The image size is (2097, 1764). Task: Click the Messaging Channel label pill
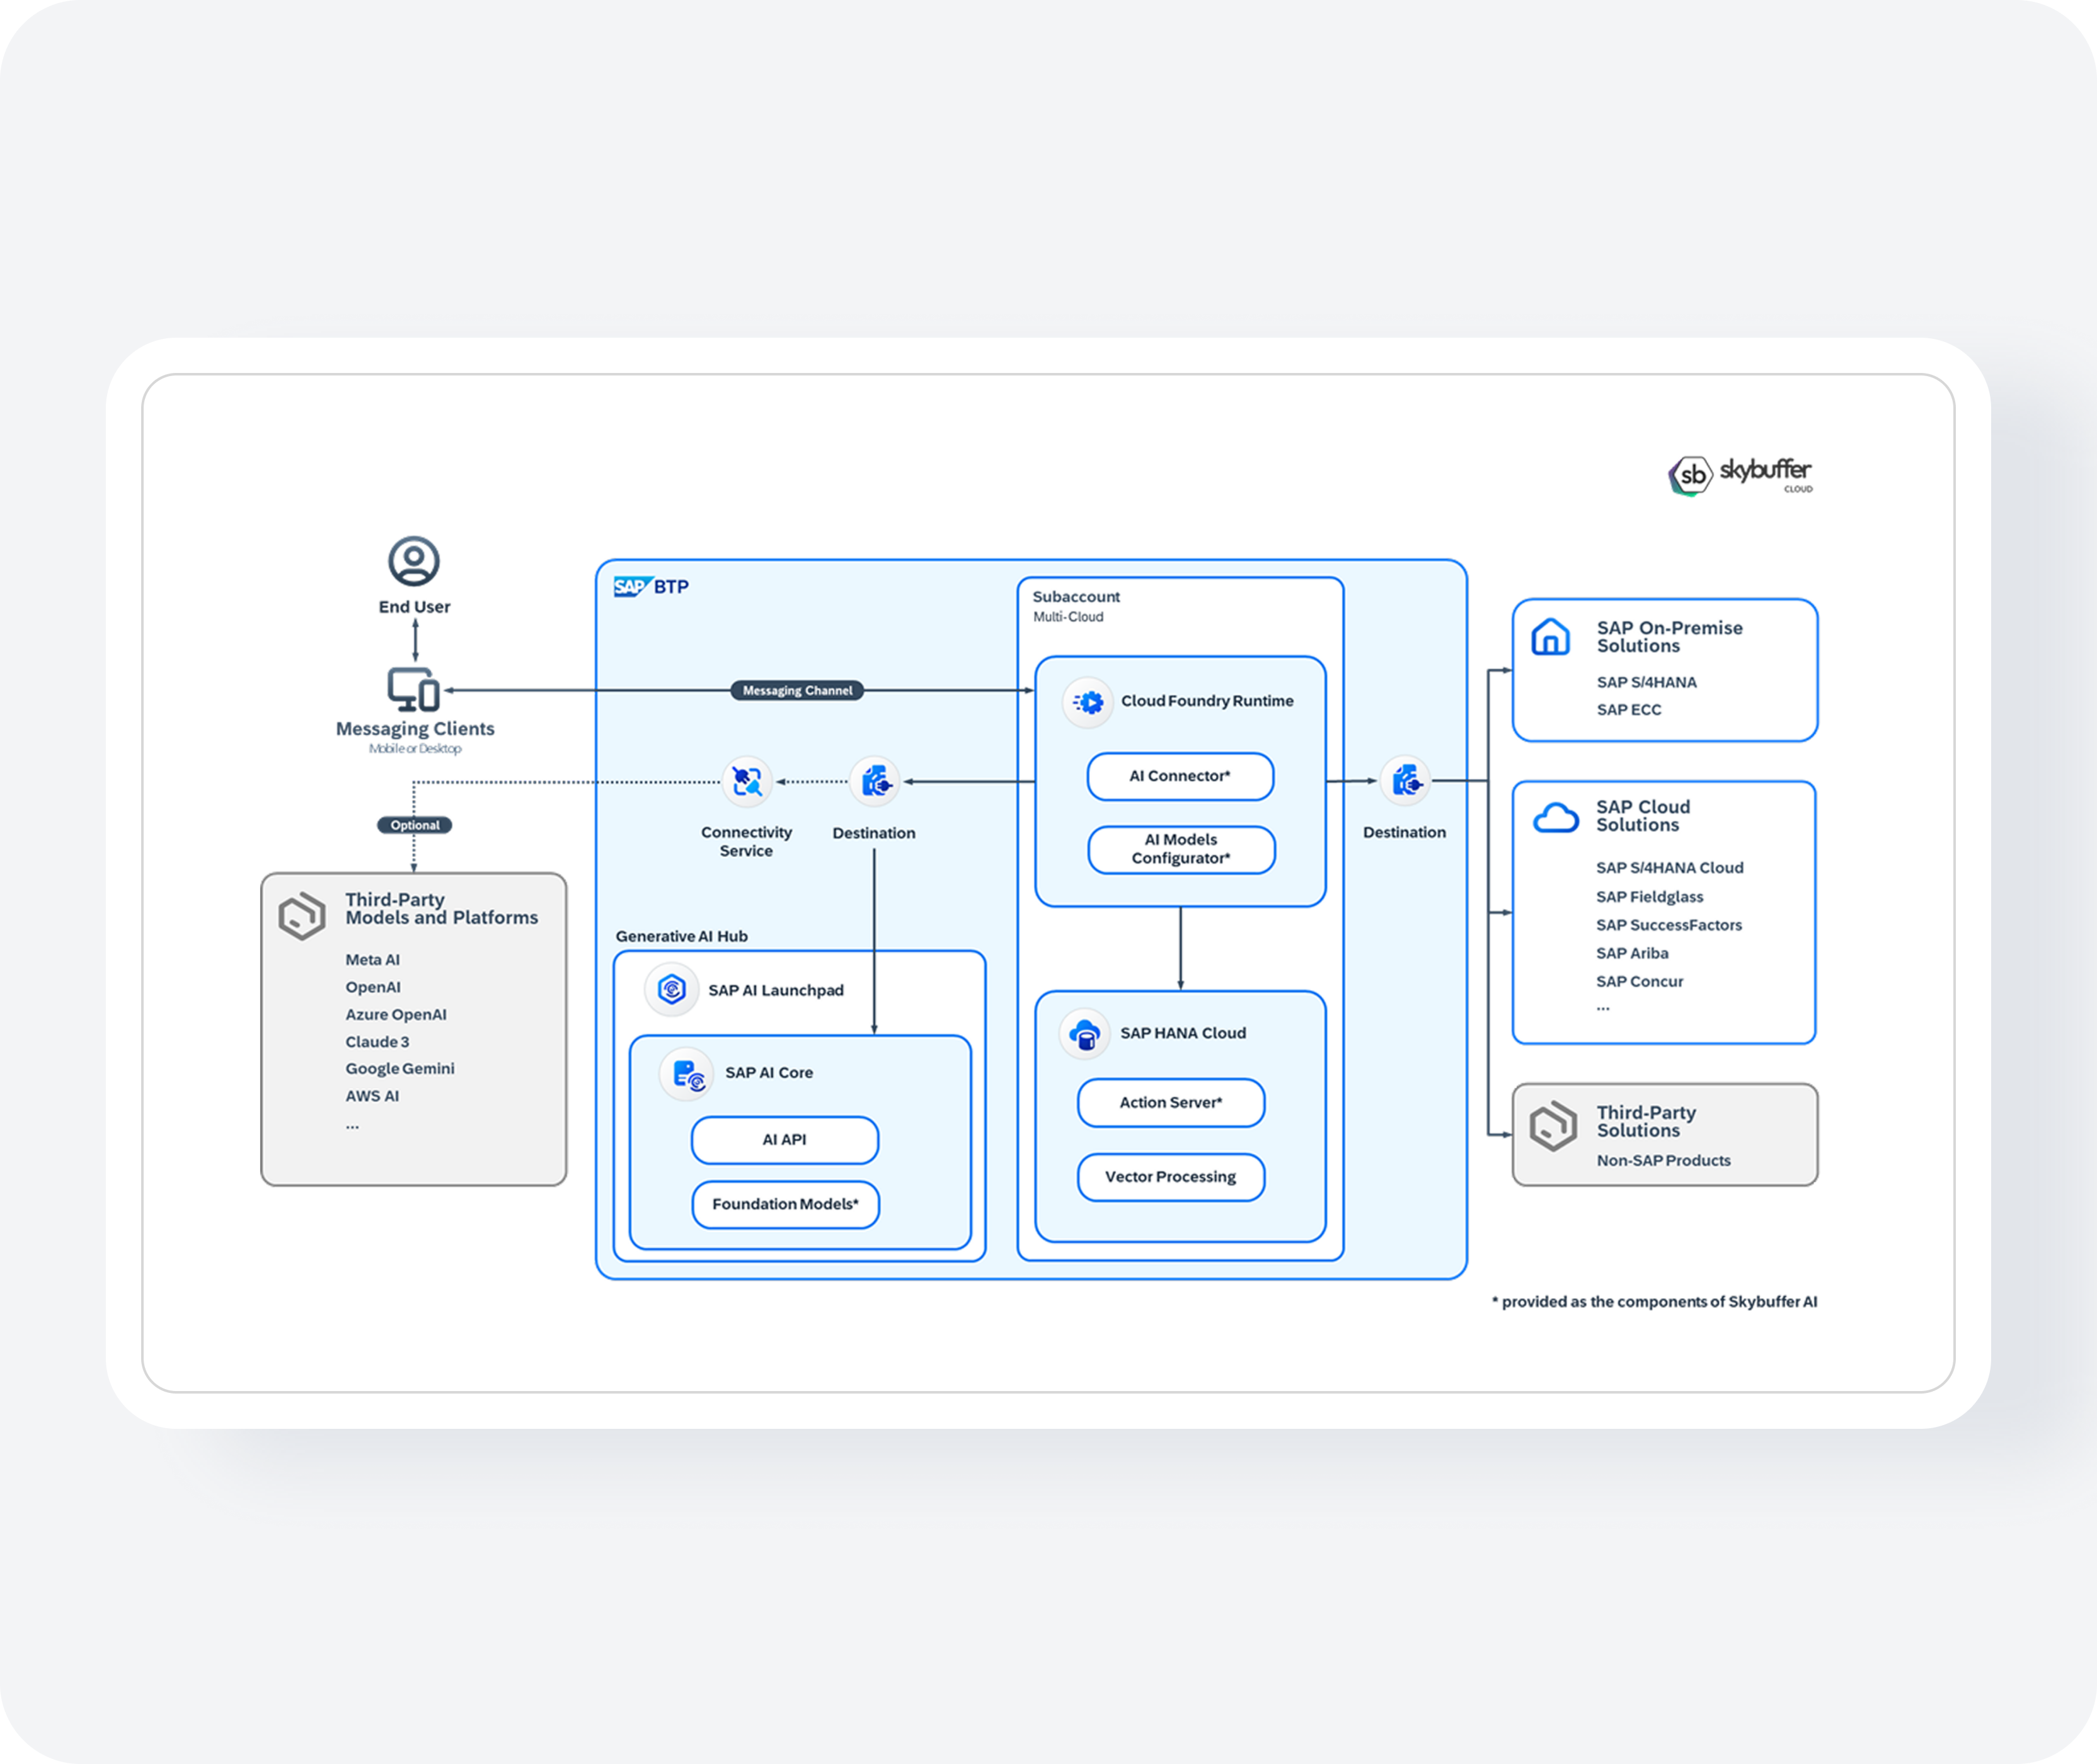click(797, 691)
